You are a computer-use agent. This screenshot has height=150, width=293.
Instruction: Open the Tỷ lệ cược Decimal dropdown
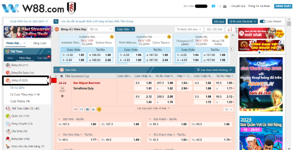pyautogui.click(x=242, y=22)
